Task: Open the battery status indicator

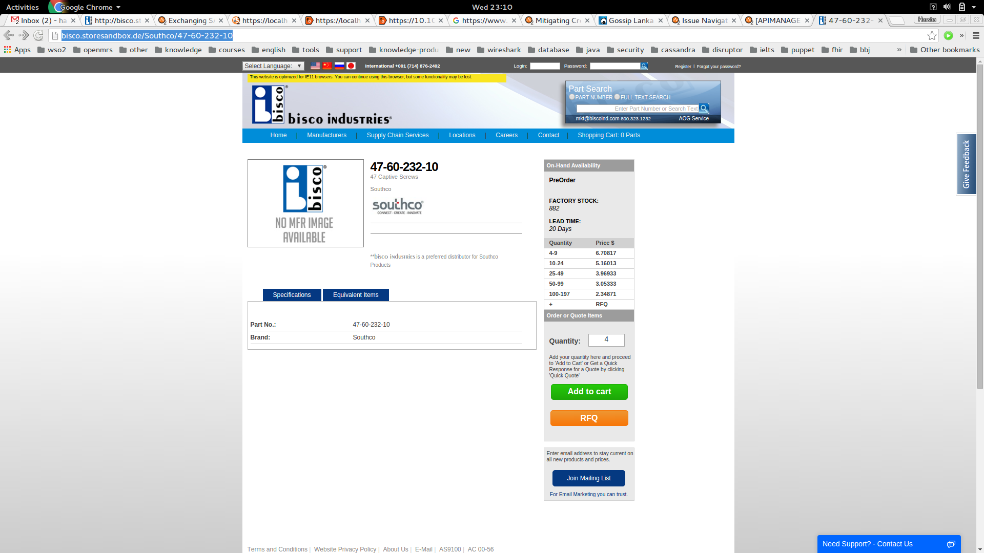Action: click(962, 7)
